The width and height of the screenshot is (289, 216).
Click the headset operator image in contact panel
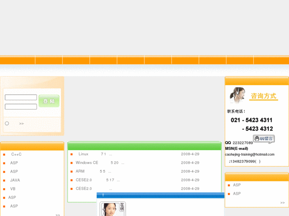pos(237,96)
